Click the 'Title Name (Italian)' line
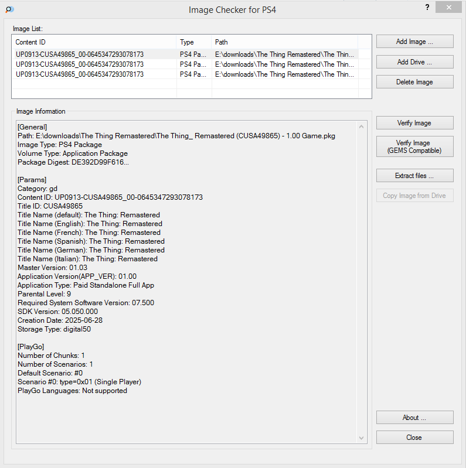This screenshot has width=466, height=468. coord(87,259)
